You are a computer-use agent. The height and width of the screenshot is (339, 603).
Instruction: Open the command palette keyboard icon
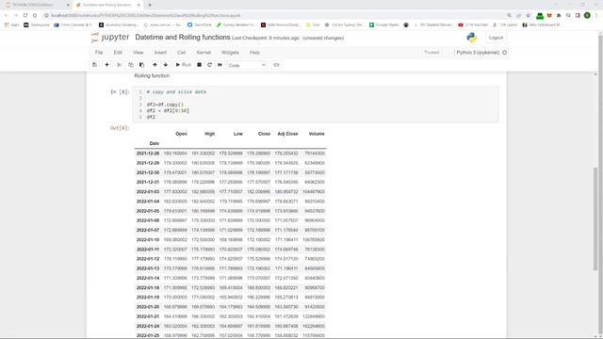pyautogui.click(x=276, y=65)
